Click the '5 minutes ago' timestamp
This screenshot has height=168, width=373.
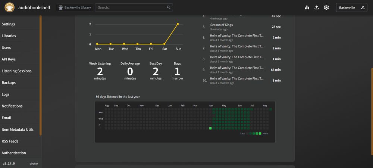point(219,29)
